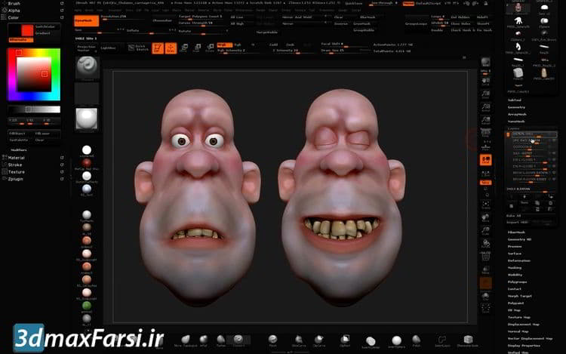Activate the Edit mode orange icon
The height and width of the screenshot is (354, 566).
coord(158,48)
